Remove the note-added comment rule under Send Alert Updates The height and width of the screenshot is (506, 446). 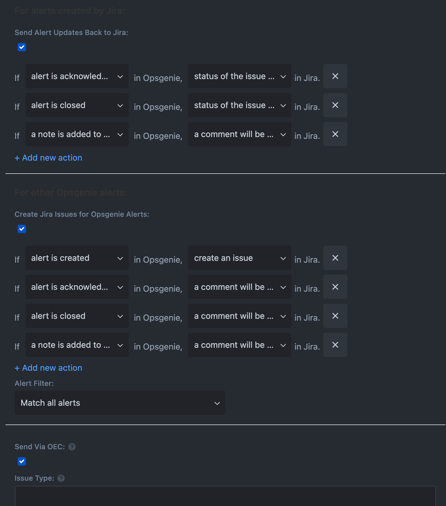(x=335, y=134)
